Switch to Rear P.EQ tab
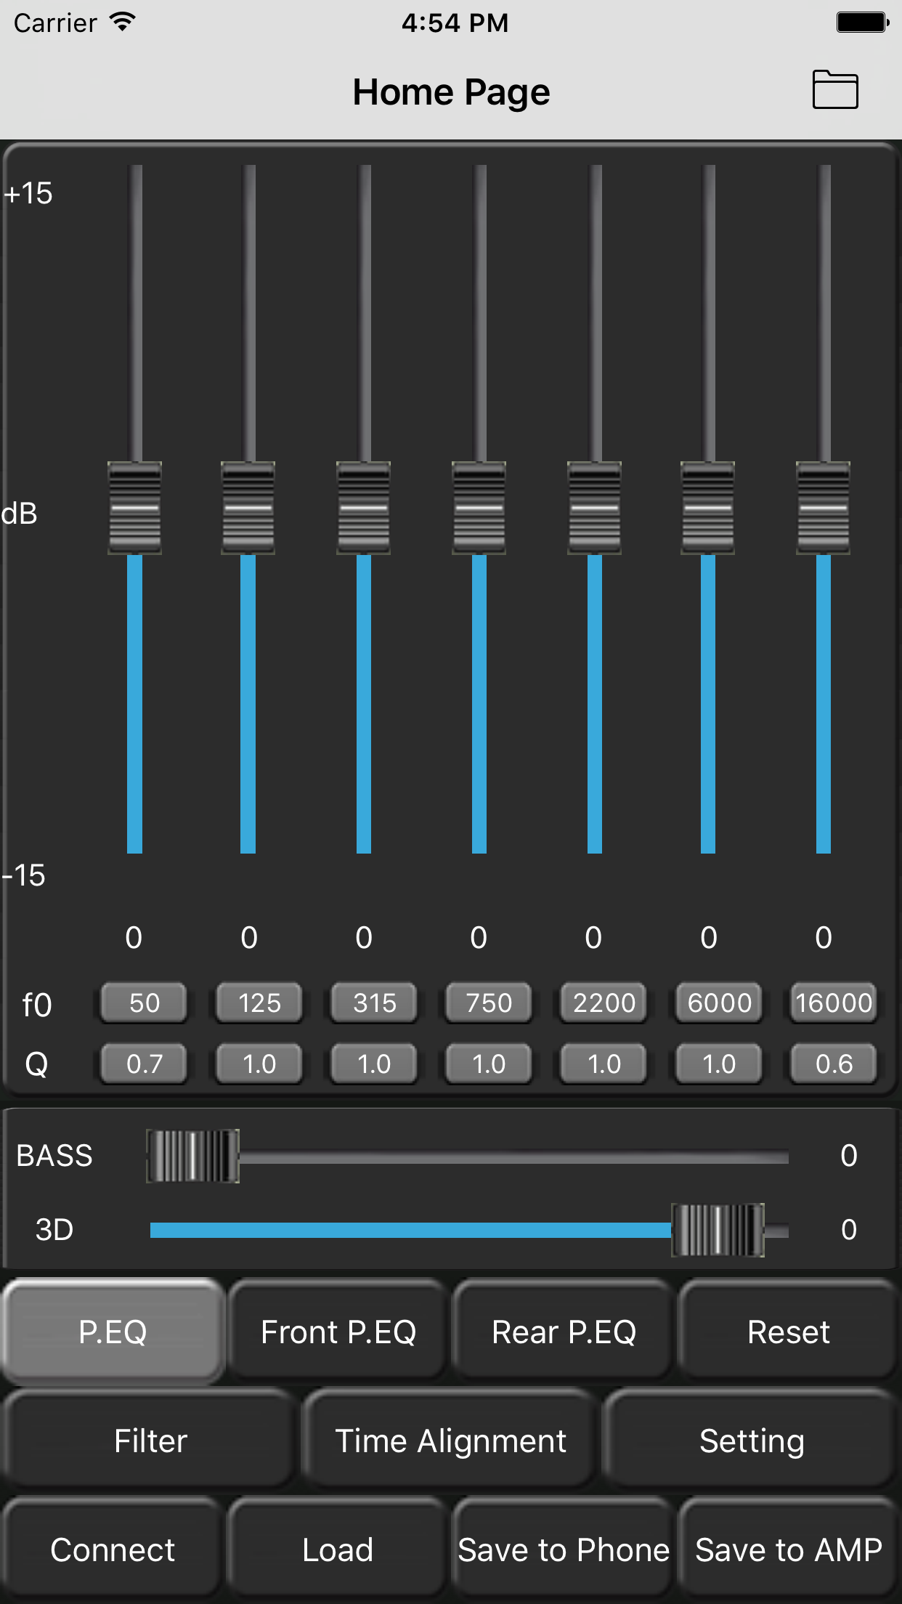The width and height of the screenshot is (902, 1604). [564, 1332]
